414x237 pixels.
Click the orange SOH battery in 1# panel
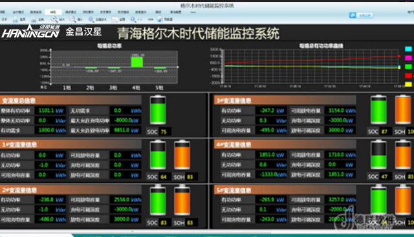coord(182,155)
